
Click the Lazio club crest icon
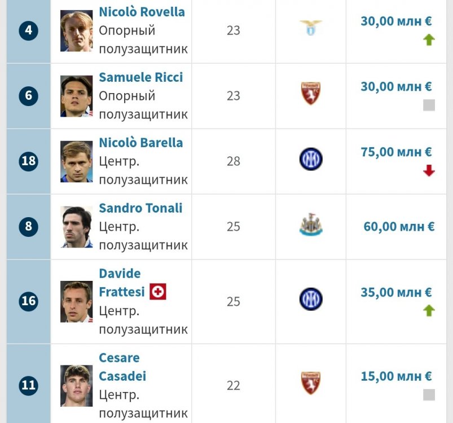point(311,28)
